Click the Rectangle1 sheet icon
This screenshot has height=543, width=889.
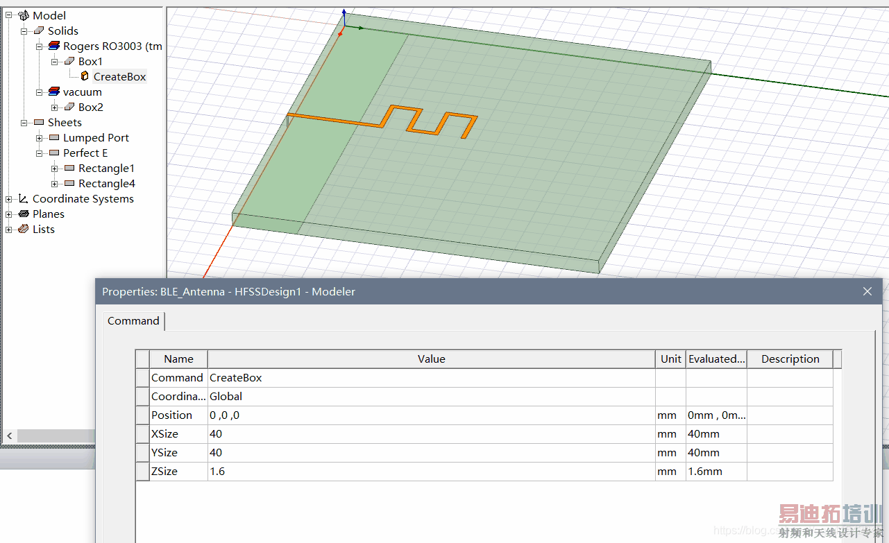point(69,168)
